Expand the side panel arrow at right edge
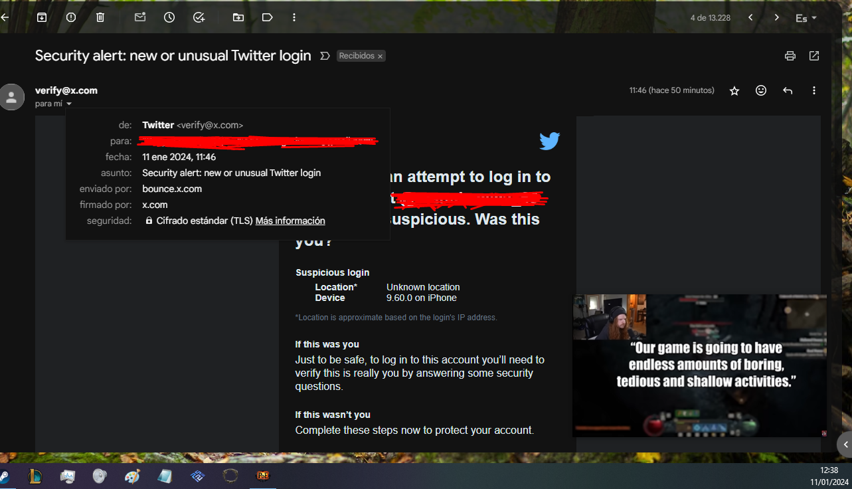Image resolution: width=852 pixels, height=489 pixels. click(x=845, y=444)
